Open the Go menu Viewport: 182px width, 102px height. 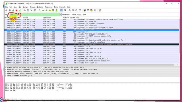(x=20, y=7)
